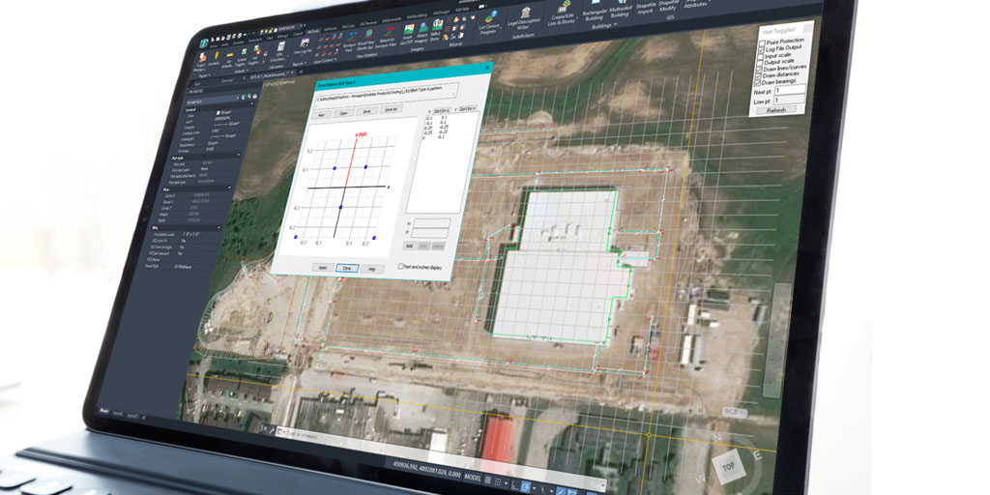Viewport: 990px width, 495px height.
Task: Toggle the Input scale checkbox
Action: (x=761, y=56)
